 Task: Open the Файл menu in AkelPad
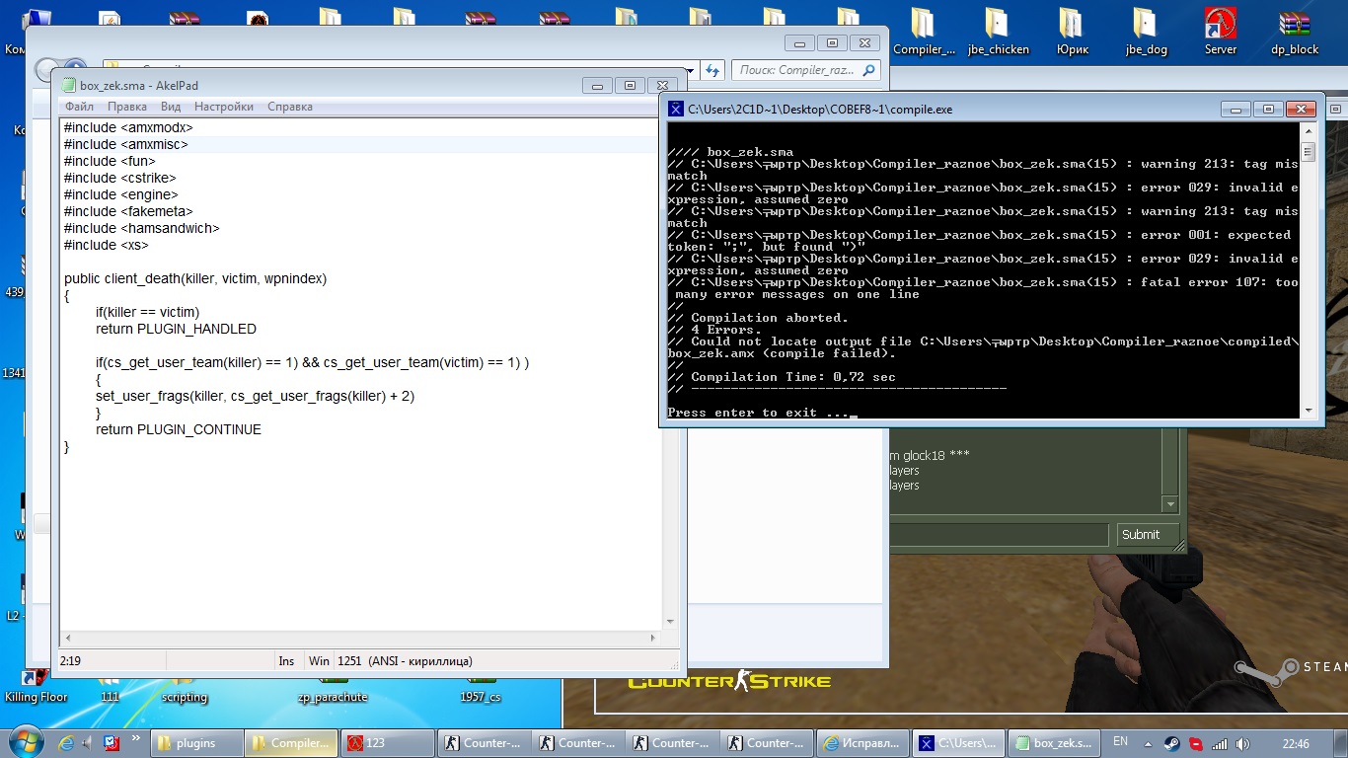click(x=80, y=107)
